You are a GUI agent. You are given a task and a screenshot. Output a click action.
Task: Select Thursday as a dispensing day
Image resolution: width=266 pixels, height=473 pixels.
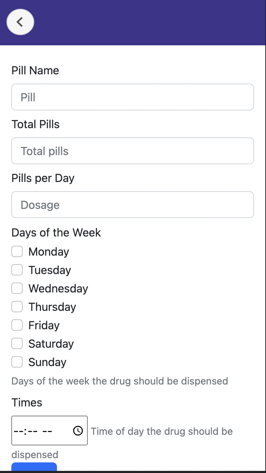[17, 307]
